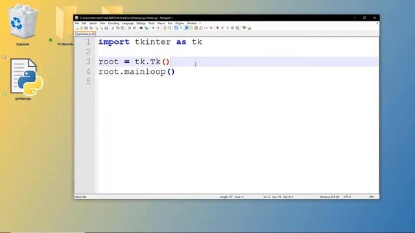Open the ? help menu
415x233 pixels.
pos(200,23)
